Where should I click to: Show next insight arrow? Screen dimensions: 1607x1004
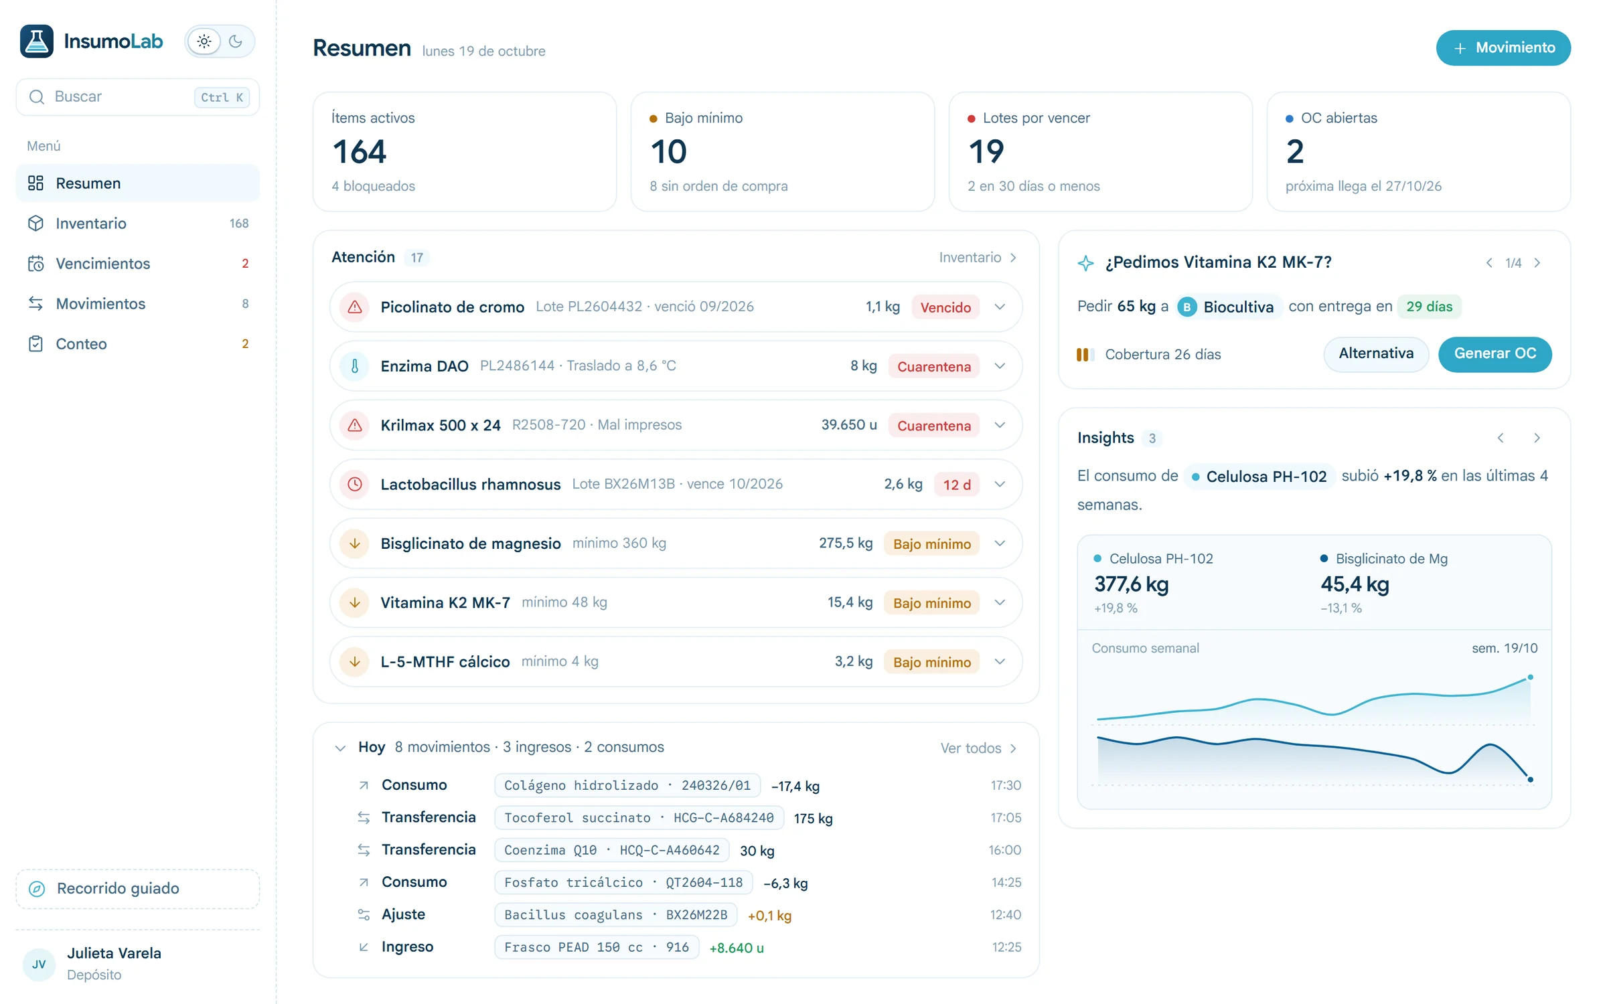[x=1537, y=438]
